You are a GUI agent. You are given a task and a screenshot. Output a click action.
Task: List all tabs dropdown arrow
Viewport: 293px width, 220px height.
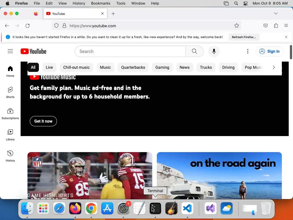click(276, 13)
